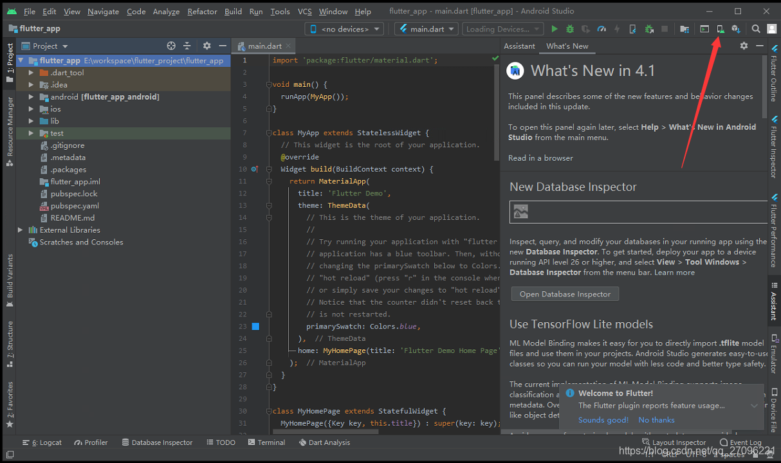This screenshot has height=463, width=781.
Task: Hide the Project panel with minus icon
Action: coord(222,46)
